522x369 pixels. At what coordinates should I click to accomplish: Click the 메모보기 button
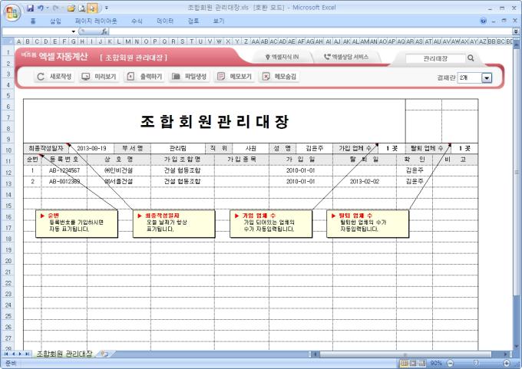(x=234, y=77)
